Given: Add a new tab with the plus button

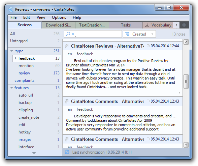Looking at the screenshot, I should pyautogui.click(x=184, y=25).
